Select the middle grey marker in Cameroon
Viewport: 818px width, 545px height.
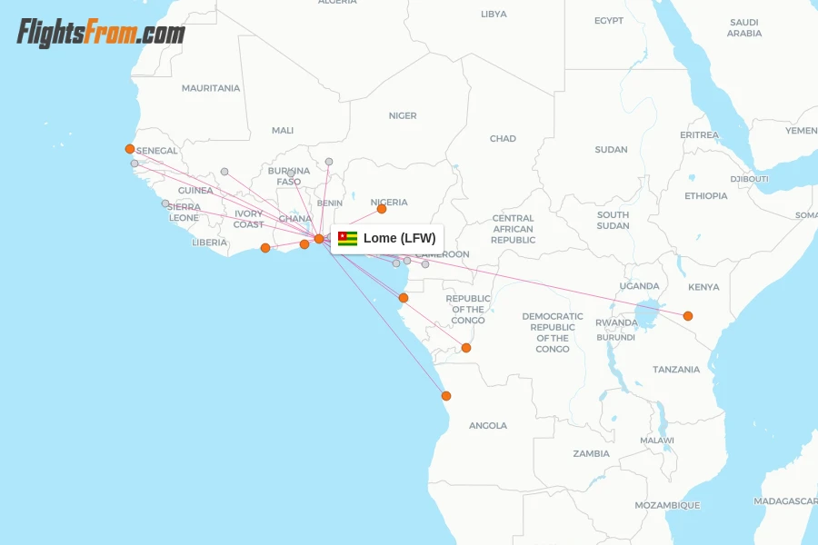coord(407,261)
